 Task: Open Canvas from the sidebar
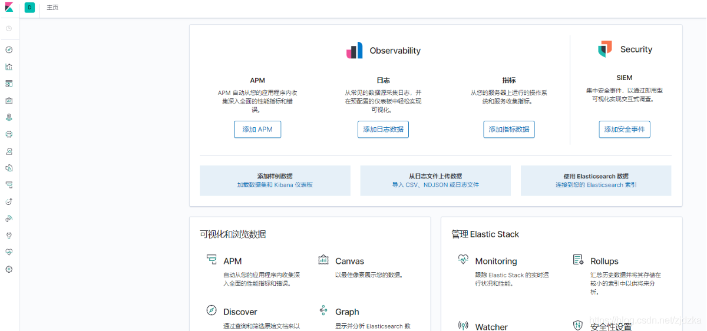[9, 101]
